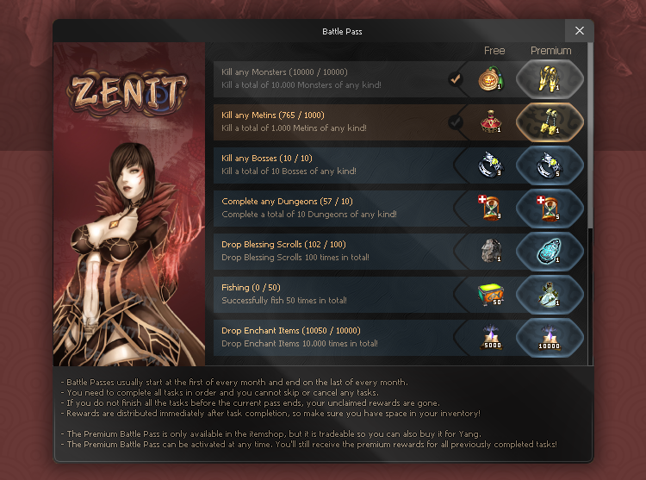Viewport: 646px width, 480px height.
Task: Select the premium blue crystal stone reward
Action: [x=550, y=252]
